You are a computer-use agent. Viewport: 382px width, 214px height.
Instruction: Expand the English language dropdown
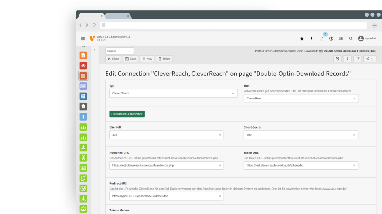tap(119, 51)
